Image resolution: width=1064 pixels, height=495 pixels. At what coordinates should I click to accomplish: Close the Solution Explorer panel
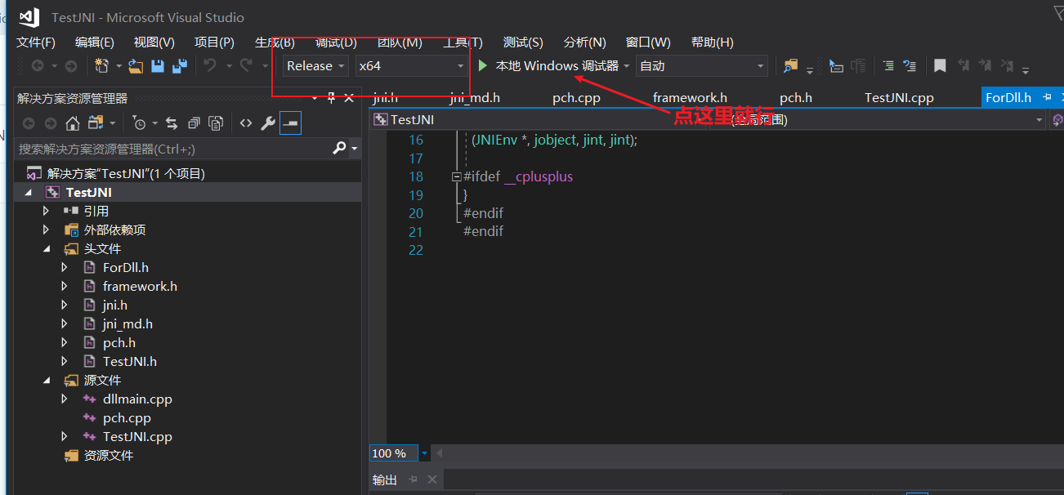pos(349,98)
